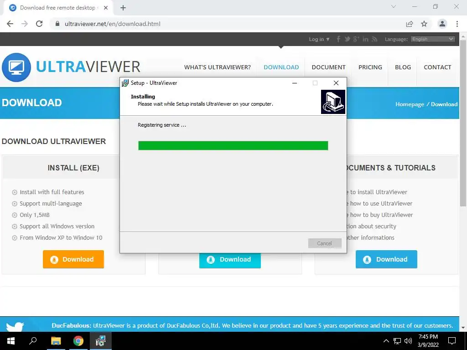The image size is (467, 350).
Task: Click the padlock site info icon
Action: (57, 24)
